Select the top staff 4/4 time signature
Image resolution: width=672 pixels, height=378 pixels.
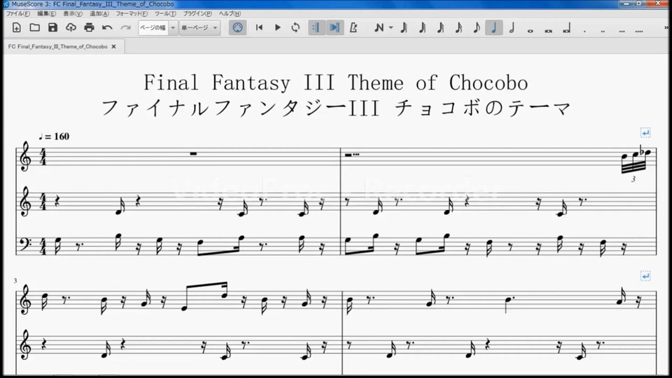(43, 157)
